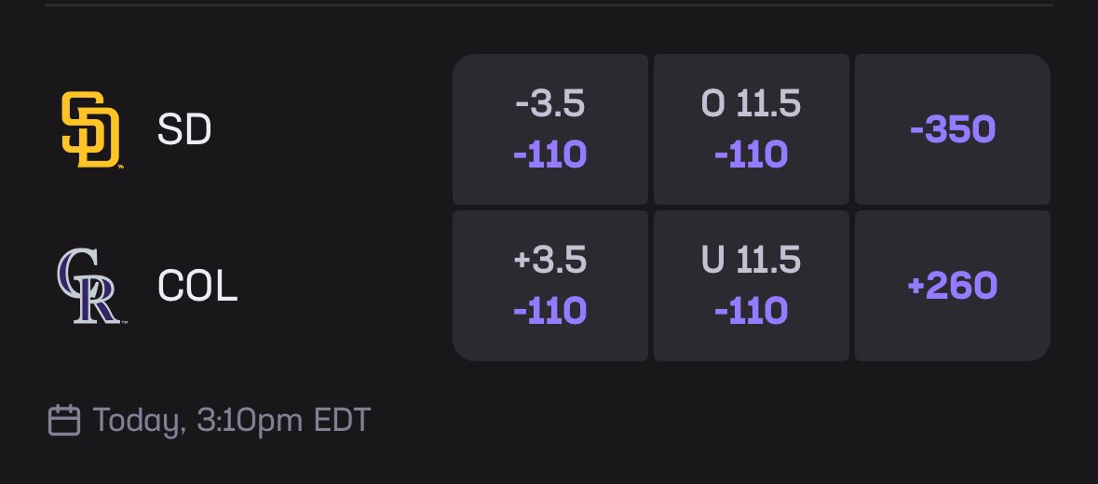The height and width of the screenshot is (484, 1098).
Task: Pick the COL spread bet button
Action: pos(550,286)
